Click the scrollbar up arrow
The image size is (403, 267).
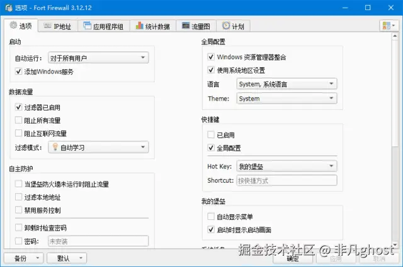click(395, 36)
